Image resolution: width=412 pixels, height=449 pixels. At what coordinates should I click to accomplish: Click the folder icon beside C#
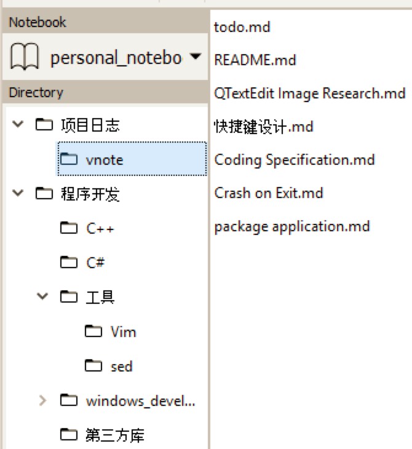tap(68, 263)
